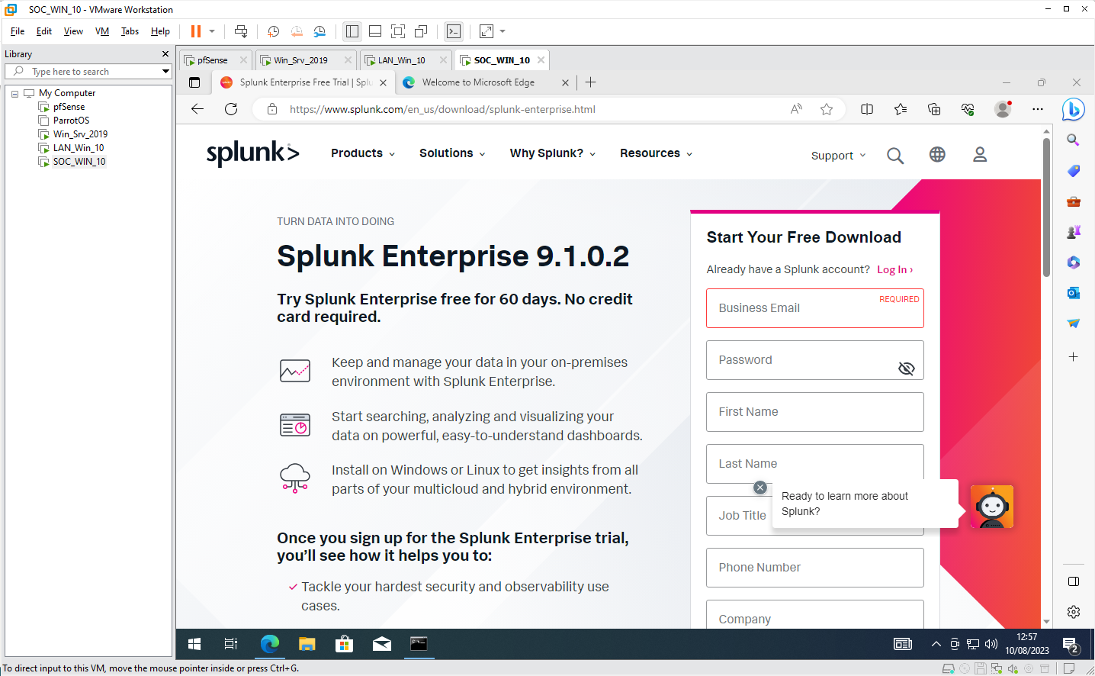Toggle Edge split screen icon
Screen dimensions: 1095x676
point(867,109)
